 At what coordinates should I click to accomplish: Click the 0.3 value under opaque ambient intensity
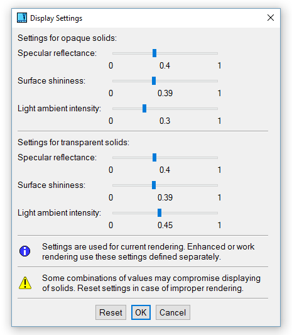pyautogui.click(x=165, y=121)
